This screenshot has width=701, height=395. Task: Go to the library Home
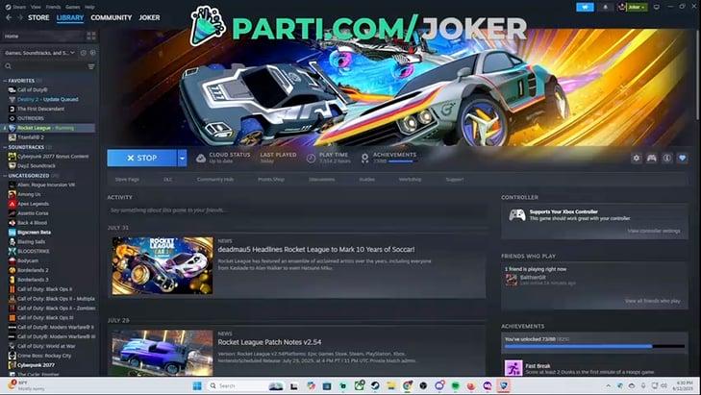coord(42,37)
